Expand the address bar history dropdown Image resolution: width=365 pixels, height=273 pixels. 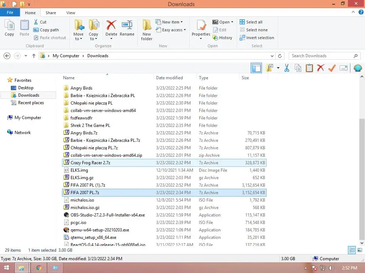tap(272, 56)
